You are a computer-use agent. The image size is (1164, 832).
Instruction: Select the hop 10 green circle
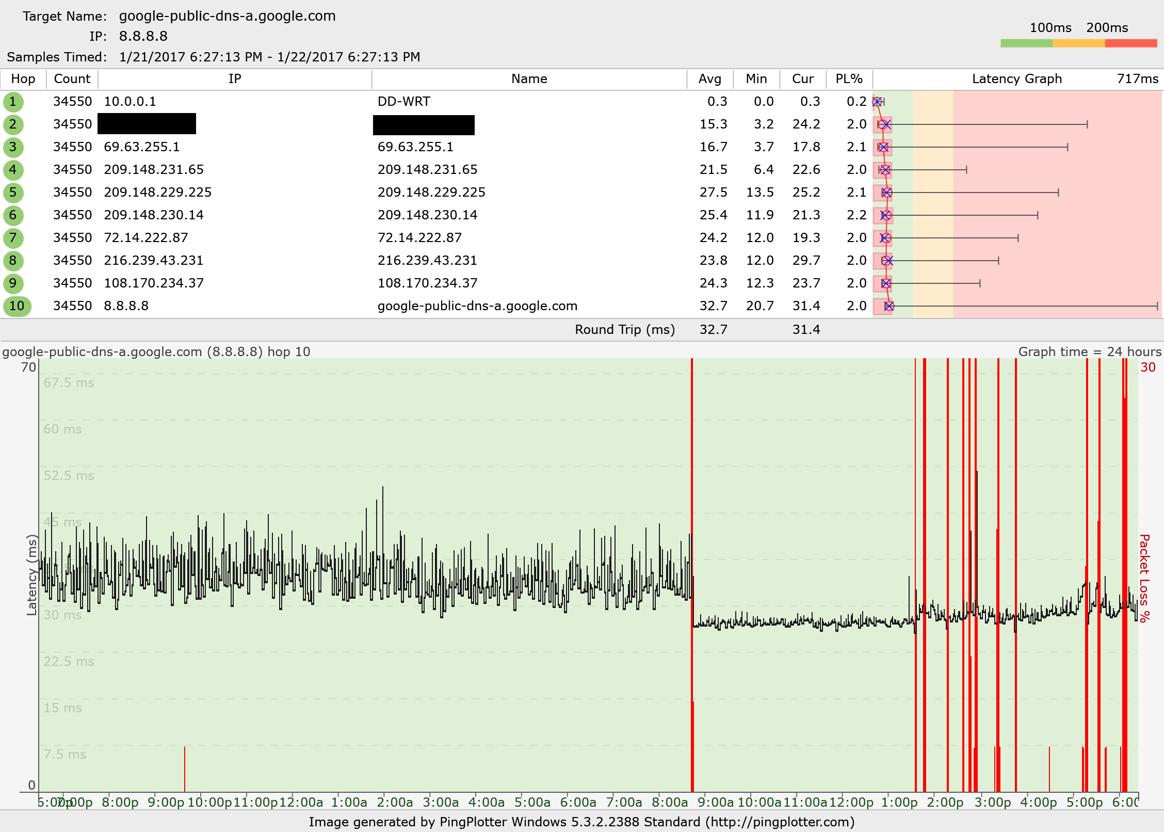[x=17, y=306]
